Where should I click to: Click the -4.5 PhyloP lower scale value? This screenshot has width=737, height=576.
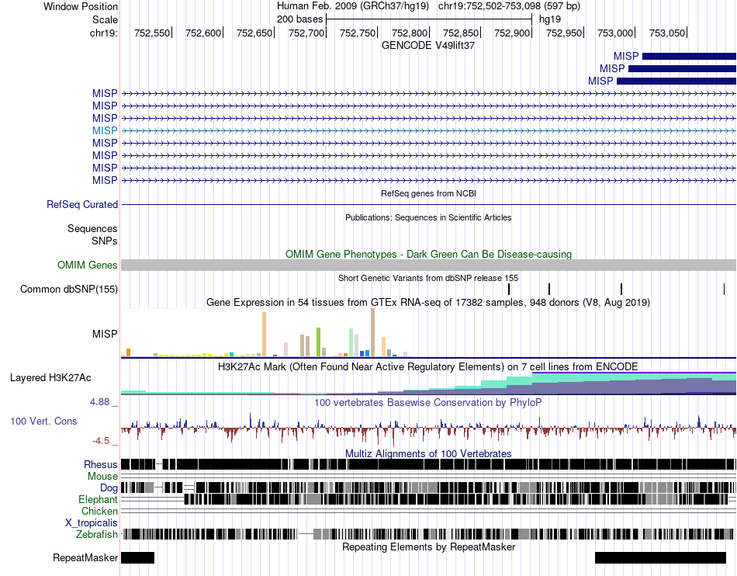[x=101, y=441]
